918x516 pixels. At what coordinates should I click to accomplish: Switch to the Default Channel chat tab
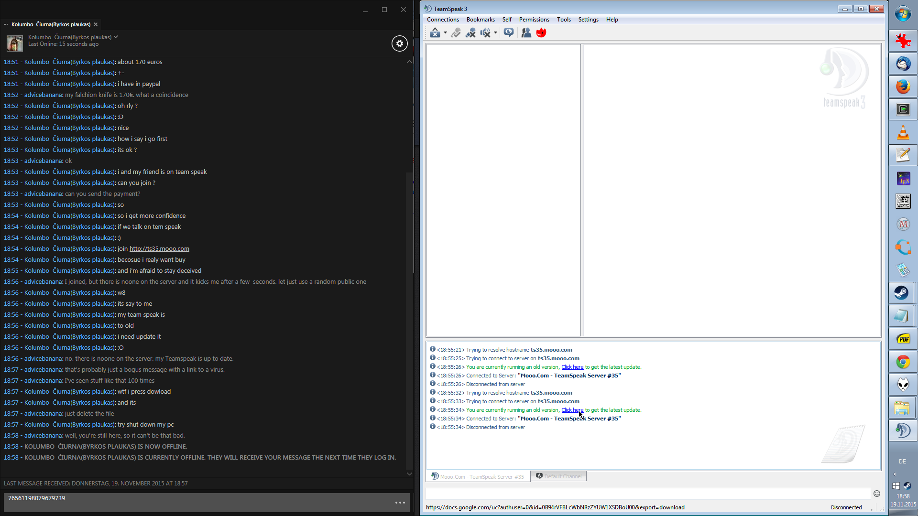click(x=558, y=476)
